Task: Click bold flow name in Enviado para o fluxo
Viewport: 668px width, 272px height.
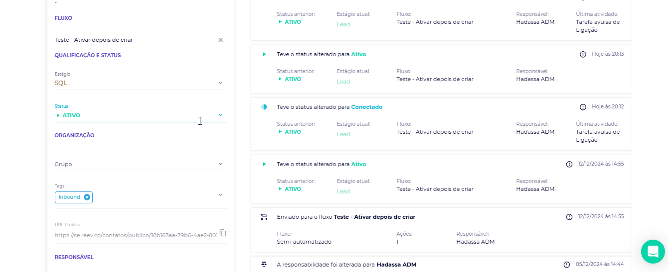Action: tap(374, 217)
